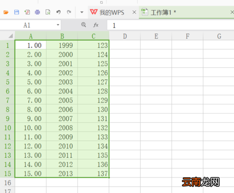The width and height of the screenshot is (234, 193).
Task: Select row 16 header
Action: pyautogui.click(x=7, y=183)
